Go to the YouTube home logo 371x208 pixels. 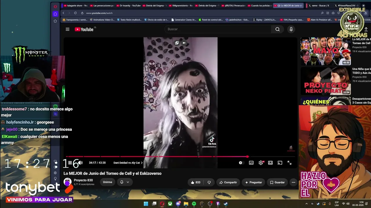(x=84, y=29)
